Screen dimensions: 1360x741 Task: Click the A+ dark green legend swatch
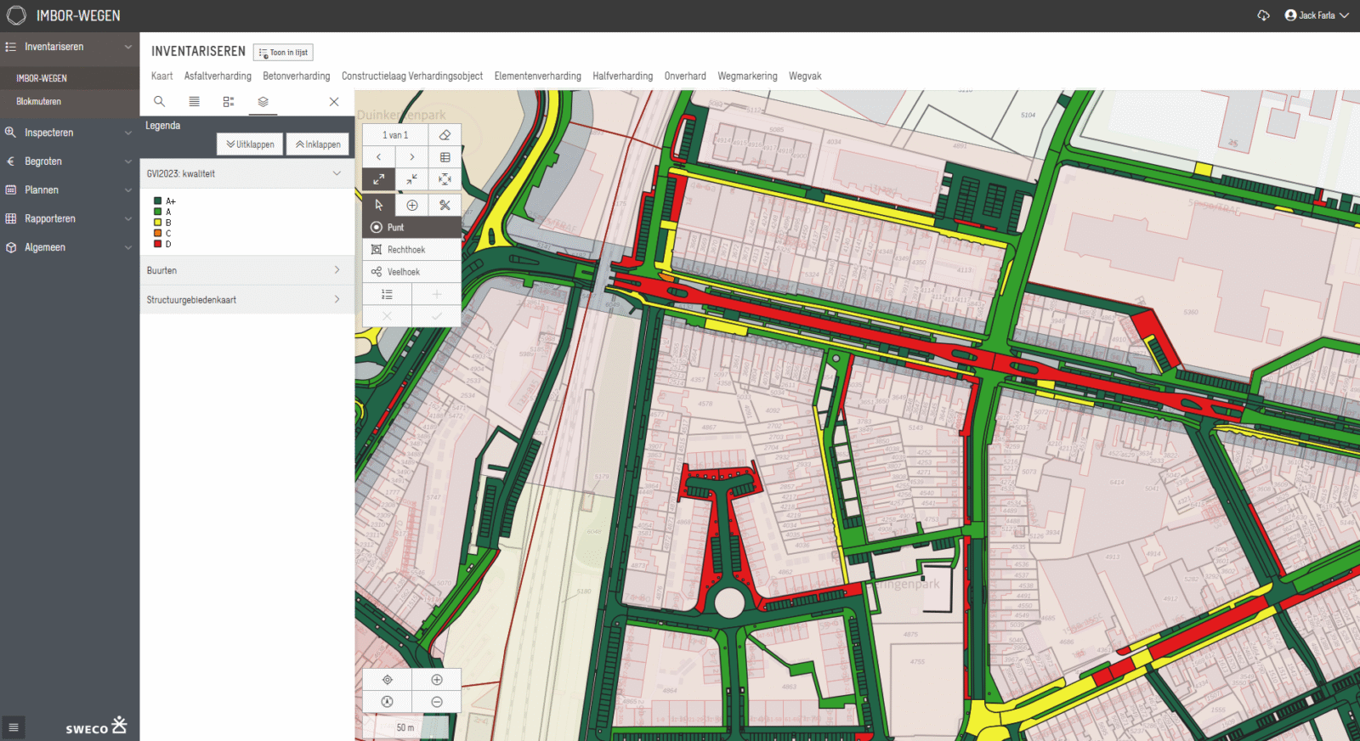click(x=157, y=201)
